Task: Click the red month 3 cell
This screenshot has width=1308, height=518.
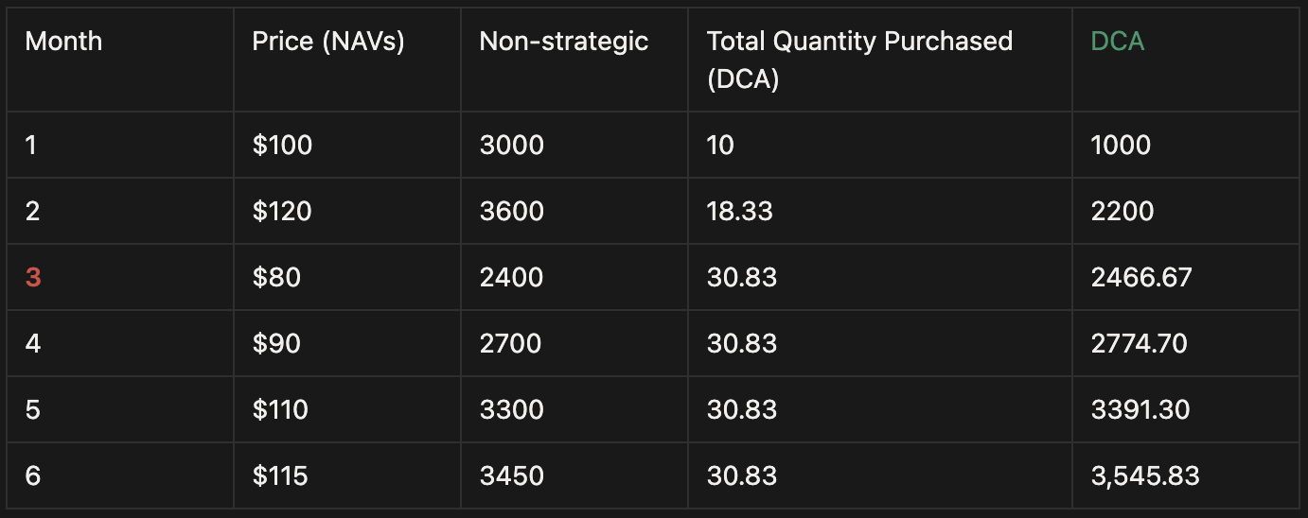Action: [x=33, y=277]
